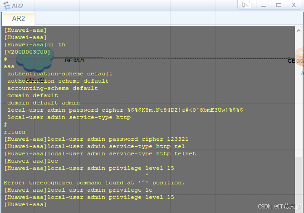Click the 'authorization-scheme default' line

coord(58,81)
